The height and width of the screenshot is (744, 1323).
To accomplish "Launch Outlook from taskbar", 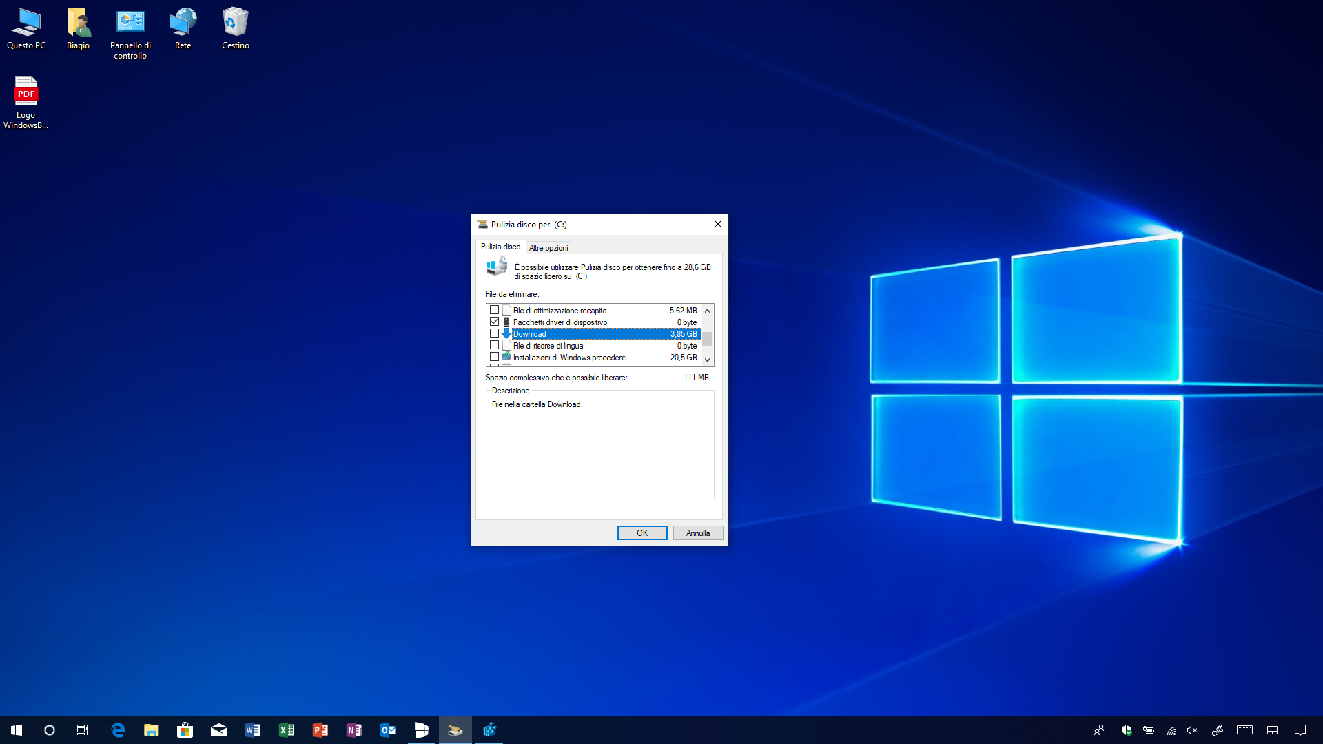I will (x=388, y=730).
